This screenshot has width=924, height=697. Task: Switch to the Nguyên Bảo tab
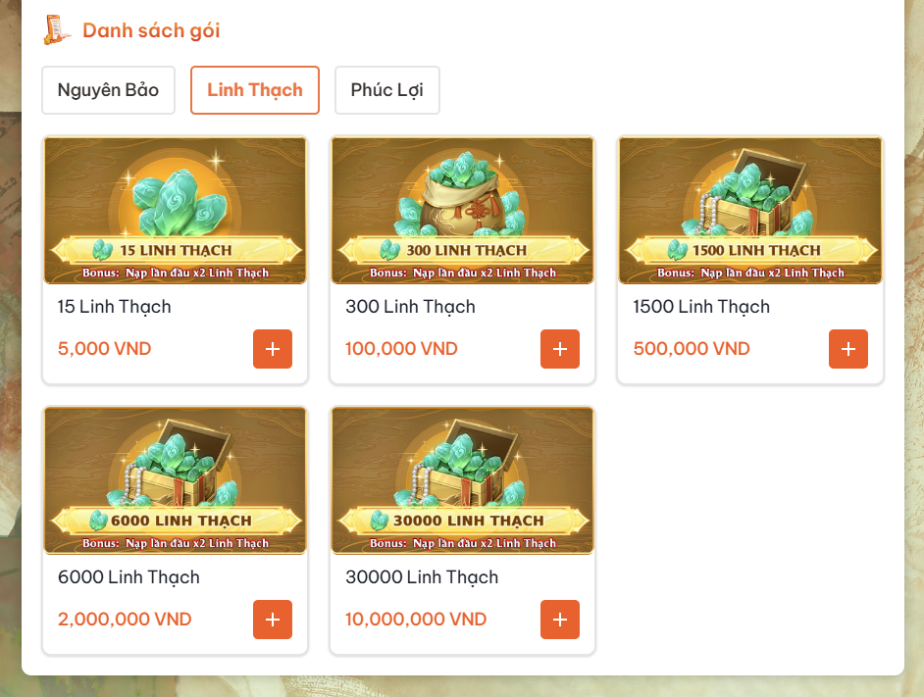coord(109,90)
